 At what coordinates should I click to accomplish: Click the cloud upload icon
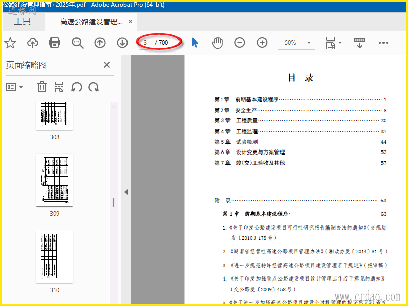33,43
